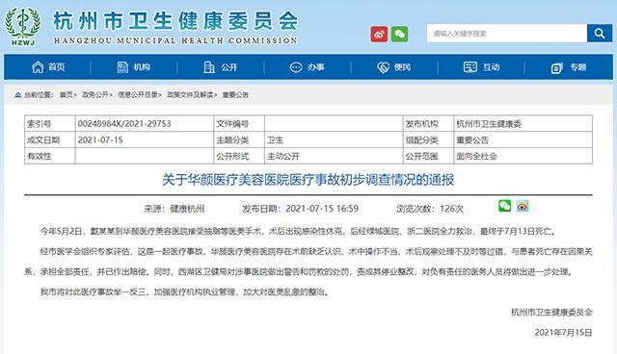Viewport: 617px width, 354px height.
Task: Click the 重要公告 breadcrumb link
Action: click(x=235, y=95)
